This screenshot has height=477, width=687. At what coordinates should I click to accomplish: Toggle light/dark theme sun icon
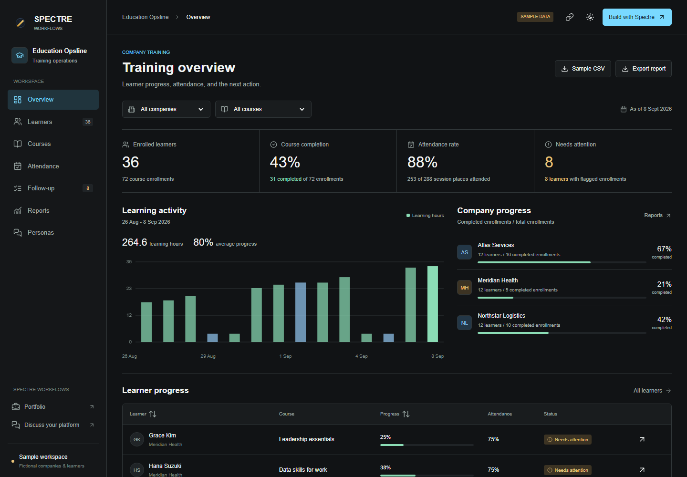(590, 17)
